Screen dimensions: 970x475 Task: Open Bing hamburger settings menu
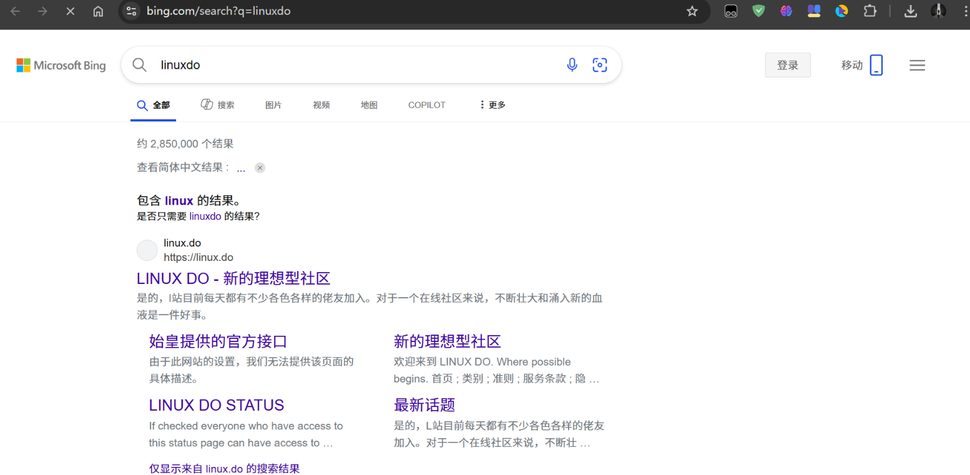tap(917, 65)
